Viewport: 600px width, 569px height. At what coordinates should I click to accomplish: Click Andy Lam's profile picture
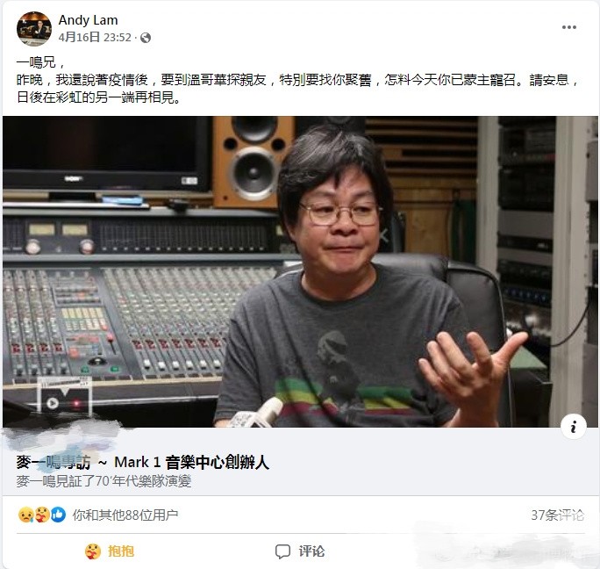point(34,29)
